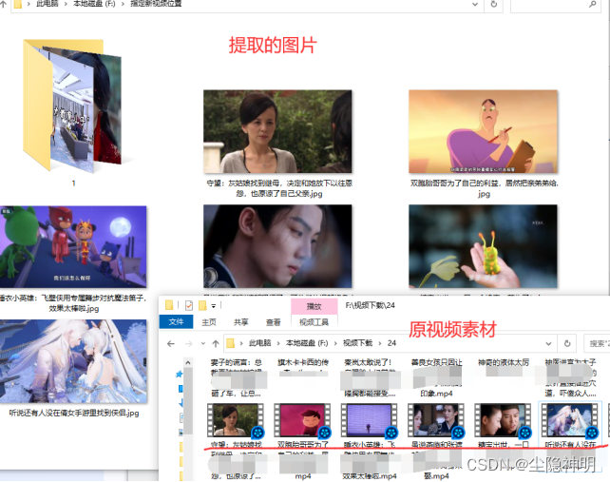The image size is (610, 482).
Task: Click the navigation pane scrollbar thumb
Action: [188, 400]
